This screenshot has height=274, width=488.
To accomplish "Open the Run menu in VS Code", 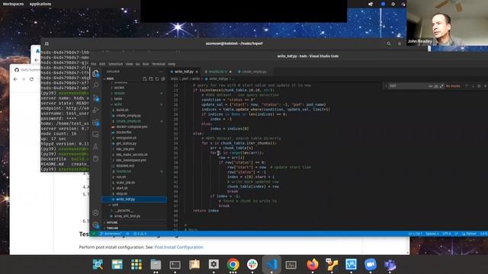I will pyautogui.click(x=146, y=64).
